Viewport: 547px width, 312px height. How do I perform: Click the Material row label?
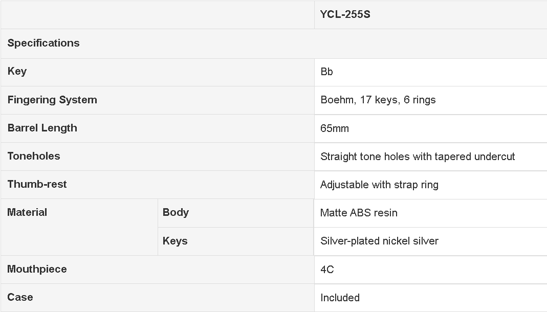(27, 213)
